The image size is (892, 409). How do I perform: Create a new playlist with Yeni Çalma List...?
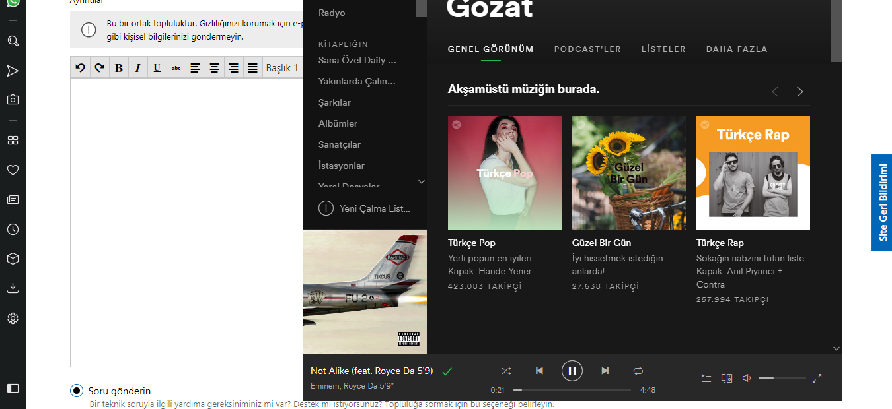pyautogui.click(x=364, y=208)
